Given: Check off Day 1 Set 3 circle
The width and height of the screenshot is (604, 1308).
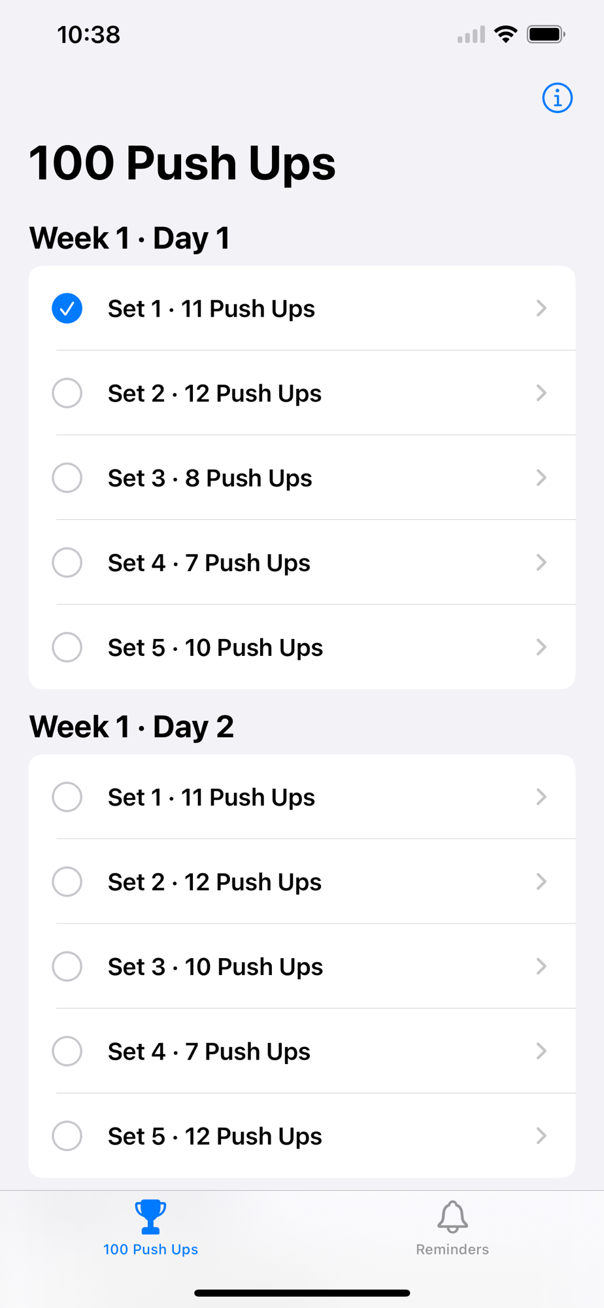Looking at the screenshot, I should (67, 477).
